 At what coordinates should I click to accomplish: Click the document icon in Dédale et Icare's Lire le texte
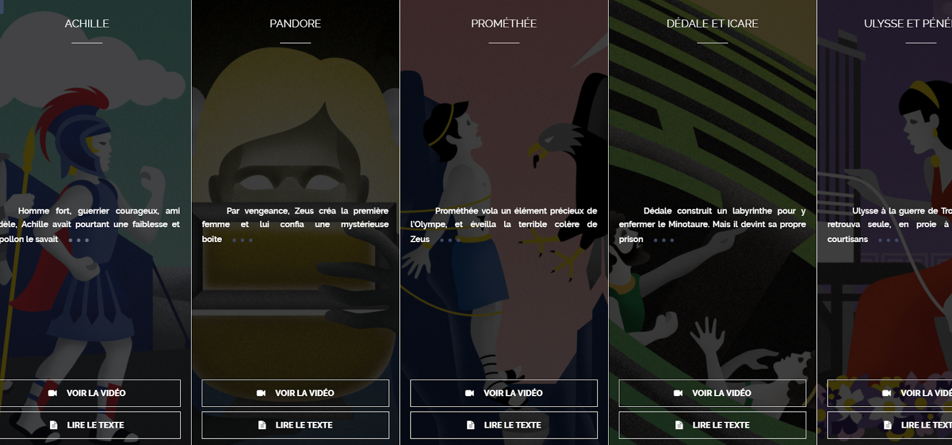679,425
